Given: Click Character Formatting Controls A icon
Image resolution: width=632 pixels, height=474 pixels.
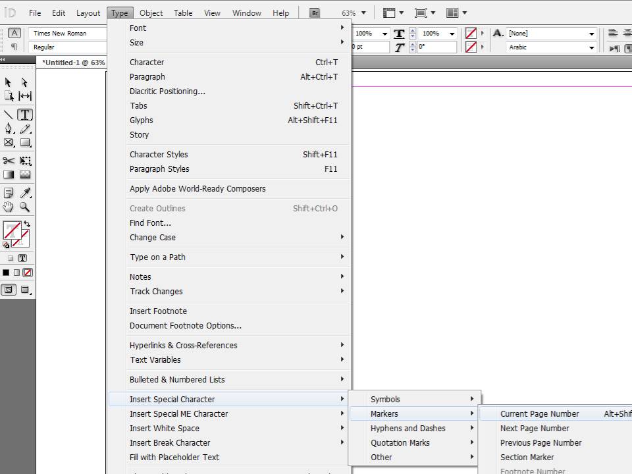Looking at the screenshot, I should [14, 33].
